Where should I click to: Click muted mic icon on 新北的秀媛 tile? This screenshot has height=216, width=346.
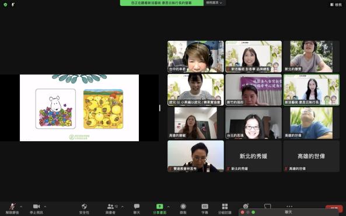point(228,169)
